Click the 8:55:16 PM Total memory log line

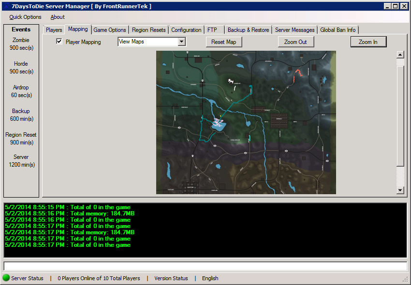(x=70, y=214)
